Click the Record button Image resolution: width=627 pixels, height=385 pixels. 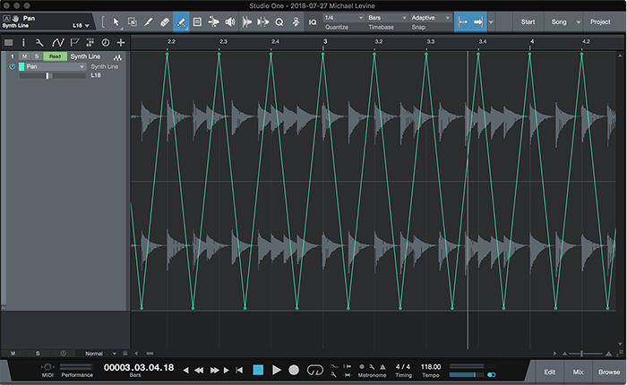(x=294, y=370)
